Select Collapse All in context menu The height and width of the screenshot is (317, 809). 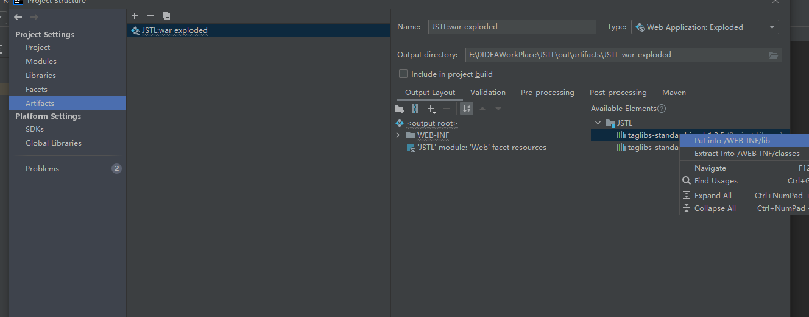744,208
